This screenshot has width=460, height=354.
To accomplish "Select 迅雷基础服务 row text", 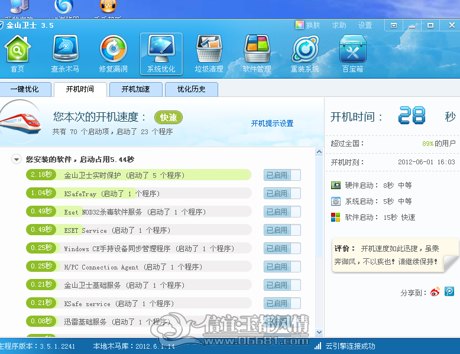I will (x=117, y=322).
